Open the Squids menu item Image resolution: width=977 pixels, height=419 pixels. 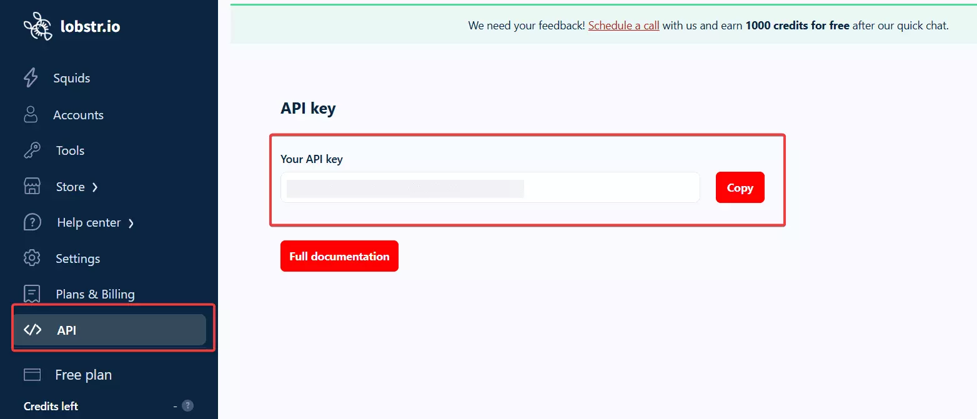point(71,78)
